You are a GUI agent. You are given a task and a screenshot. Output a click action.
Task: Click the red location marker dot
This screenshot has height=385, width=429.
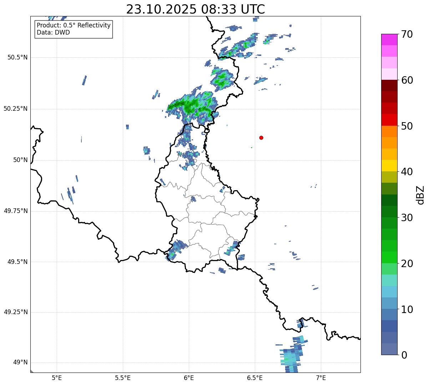pyautogui.click(x=261, y=137)
